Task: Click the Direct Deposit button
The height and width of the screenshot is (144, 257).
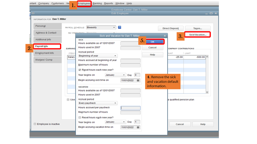Action: [x=171, y=28]
